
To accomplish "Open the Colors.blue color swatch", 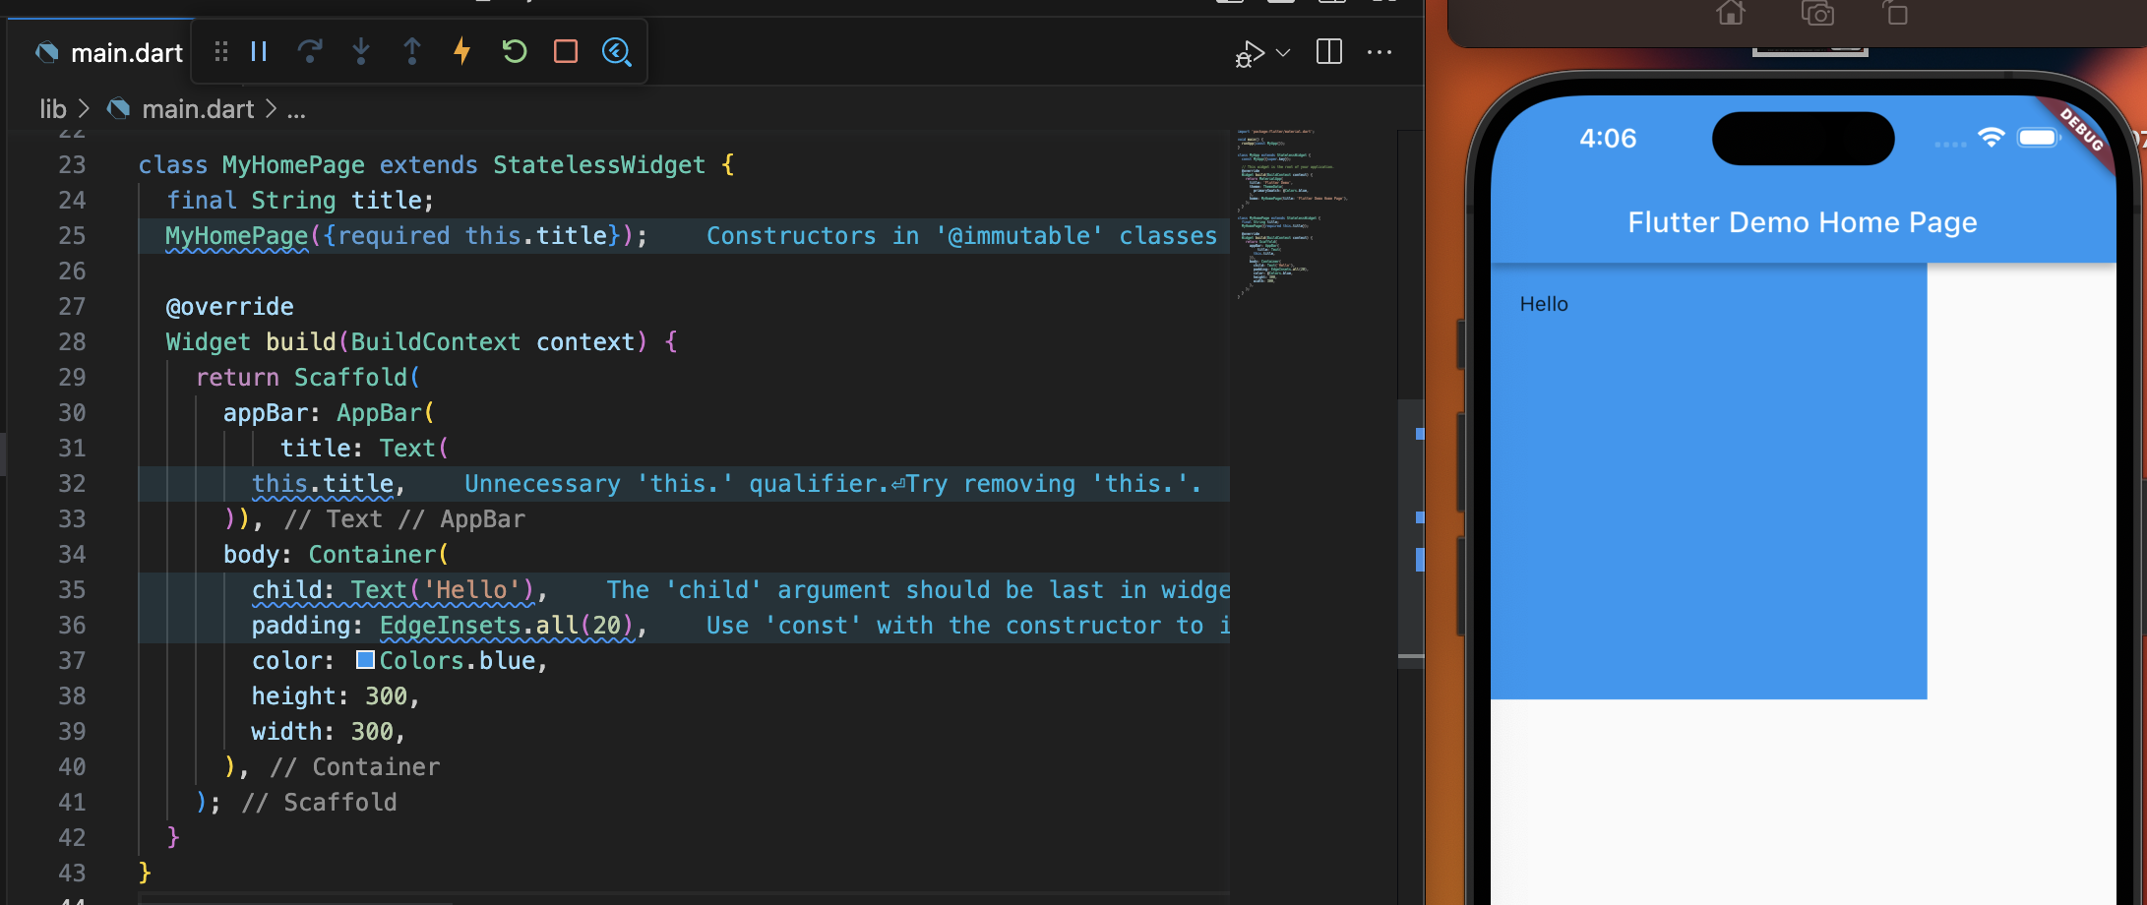I will (x=365, y=660).
